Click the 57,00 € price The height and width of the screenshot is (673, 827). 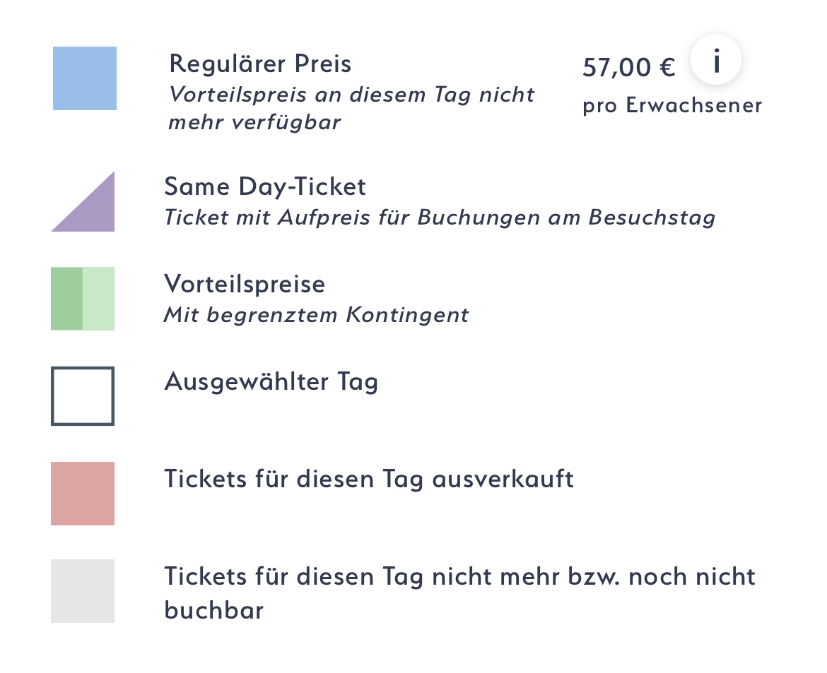click(628, 68)
